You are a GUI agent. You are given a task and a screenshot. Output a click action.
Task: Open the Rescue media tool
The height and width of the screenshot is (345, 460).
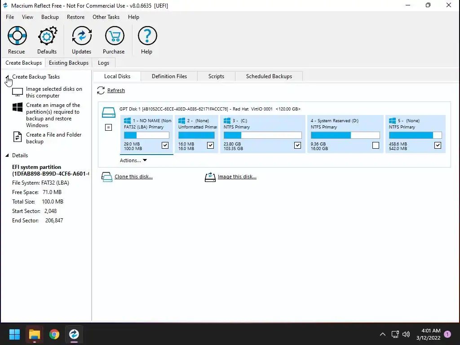(17, 36)
